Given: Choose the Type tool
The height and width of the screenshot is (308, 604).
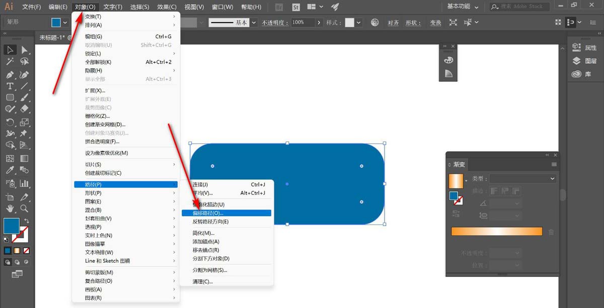Looking at the screenshot, I should click(10, 86).
